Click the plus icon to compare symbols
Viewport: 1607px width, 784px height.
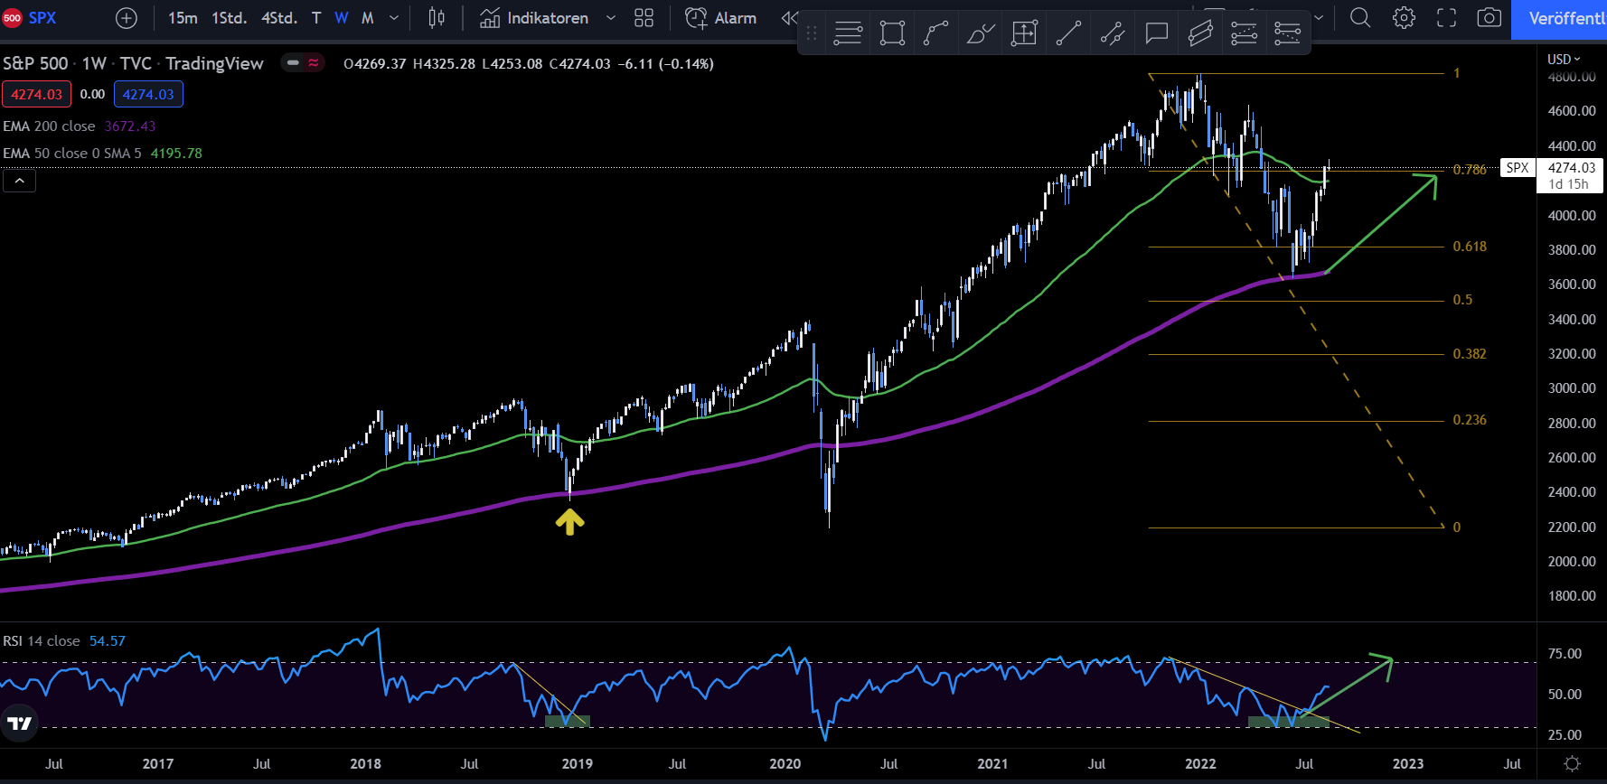[x=127, y=18]
